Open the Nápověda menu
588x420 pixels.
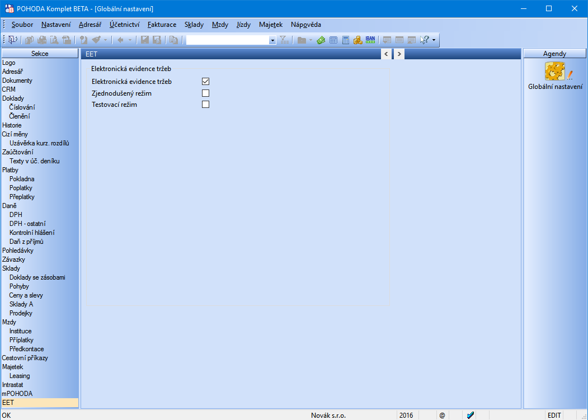(306, 25)
